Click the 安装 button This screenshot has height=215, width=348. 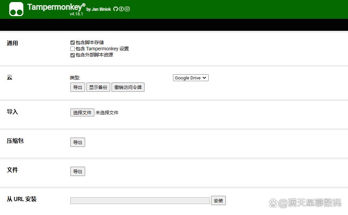coord(218,201)
